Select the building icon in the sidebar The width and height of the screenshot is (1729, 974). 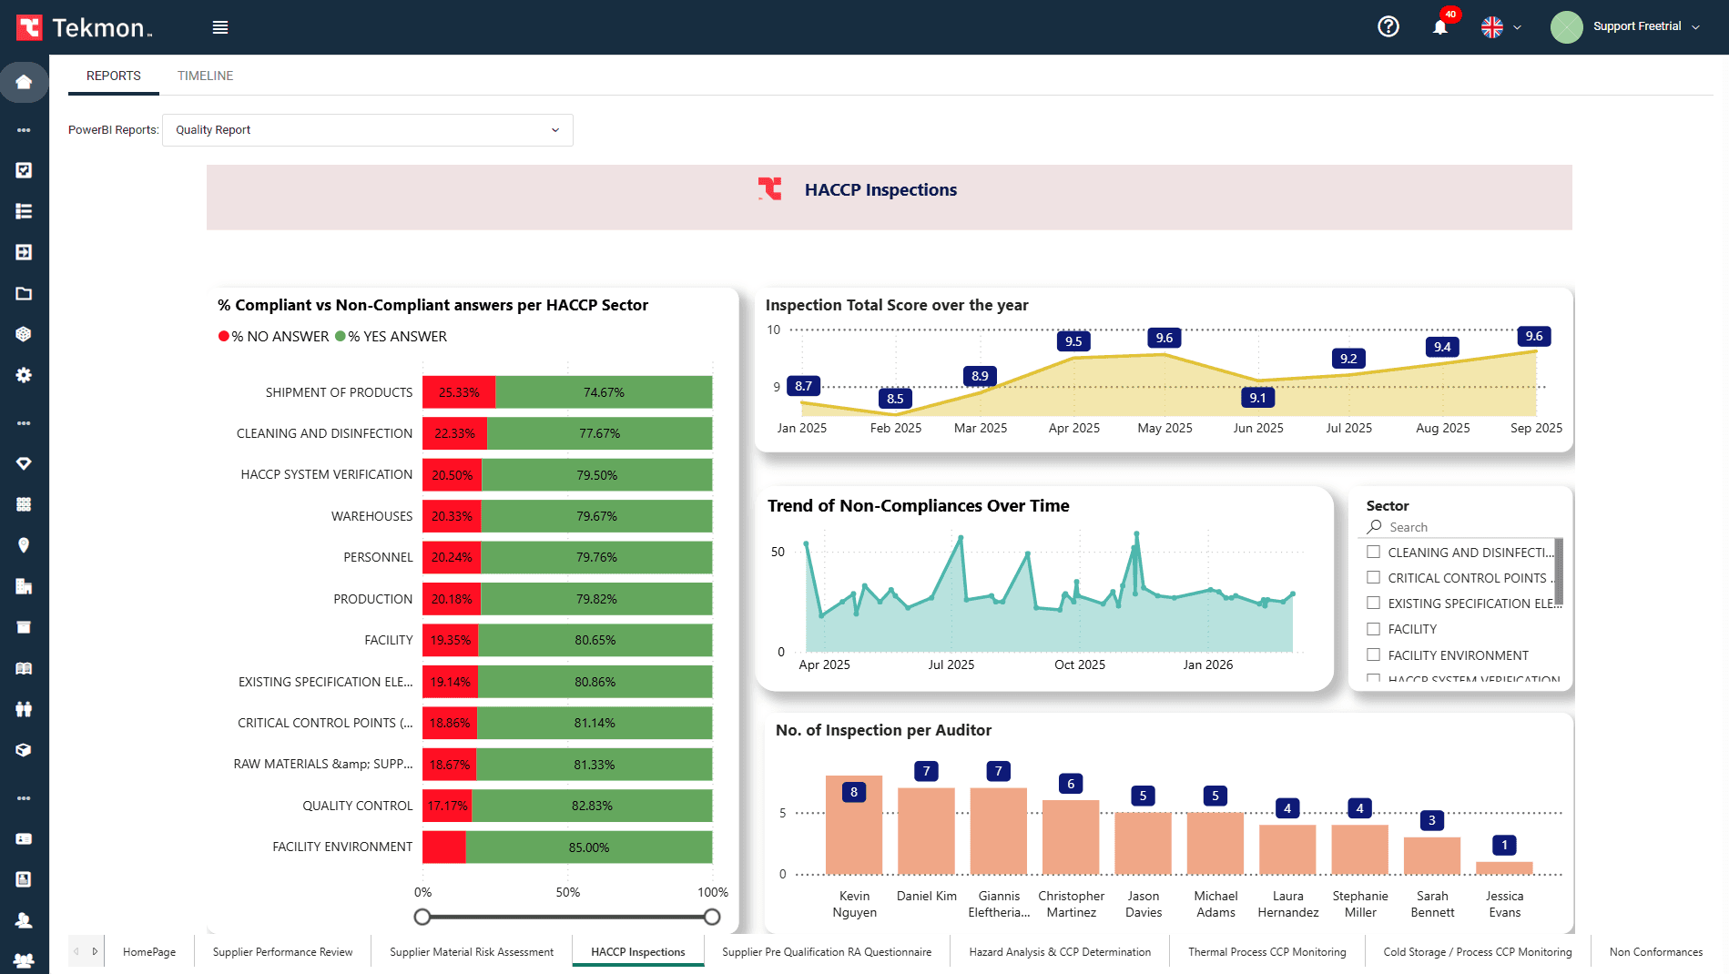(24, 585)
